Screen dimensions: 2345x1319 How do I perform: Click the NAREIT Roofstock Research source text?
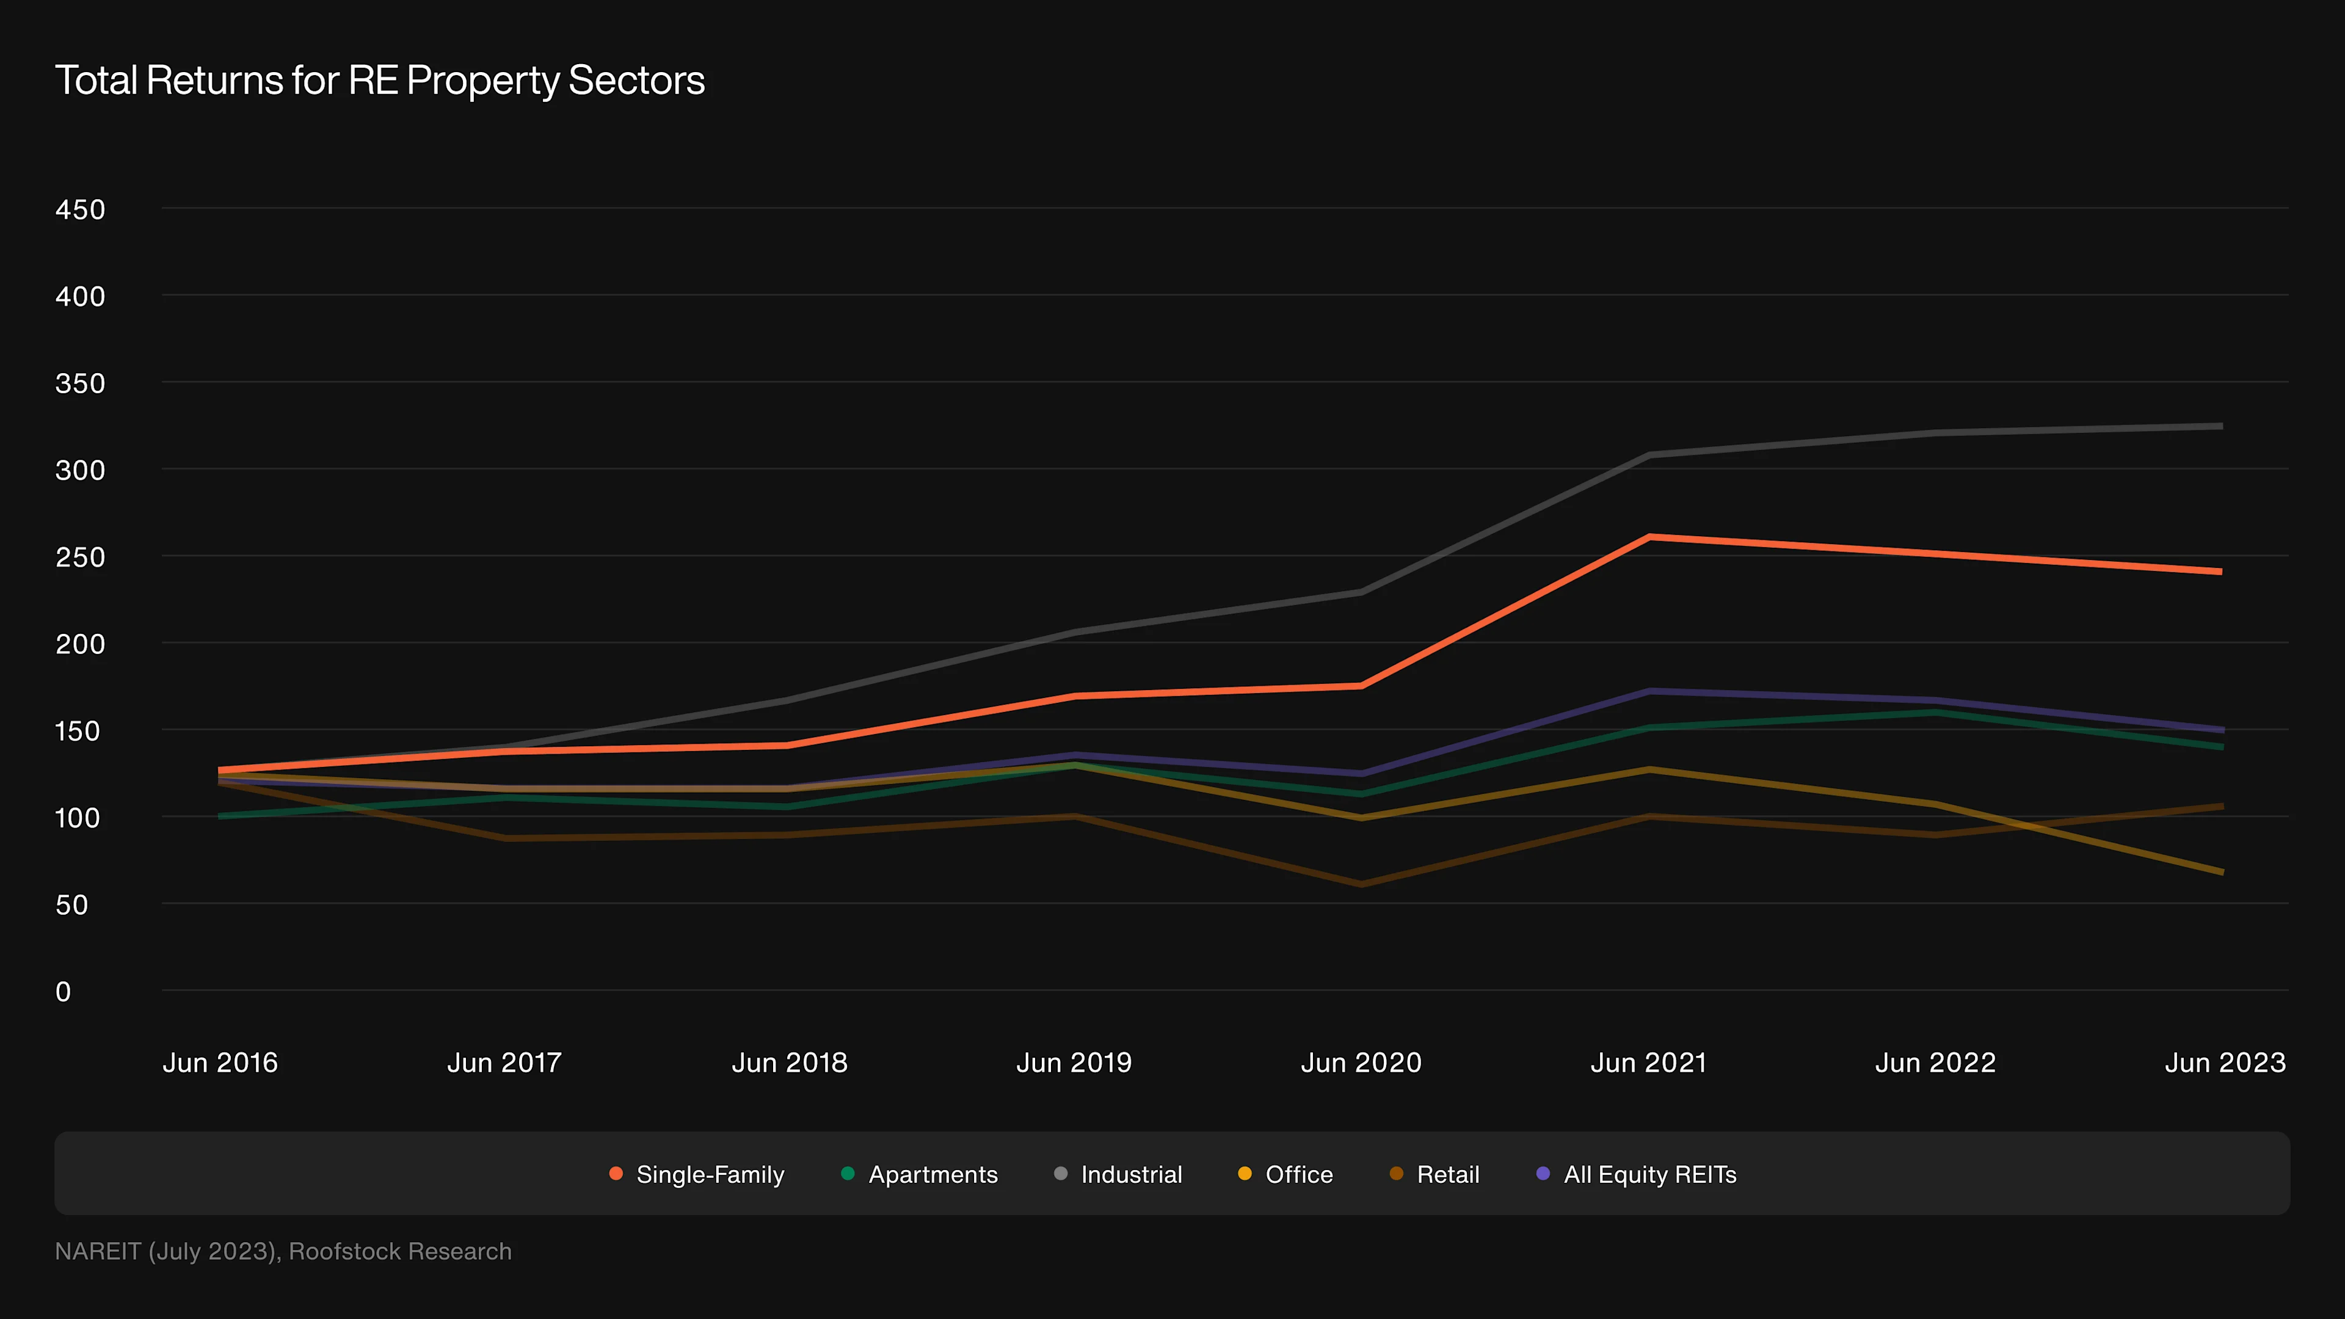point(283,1251)
